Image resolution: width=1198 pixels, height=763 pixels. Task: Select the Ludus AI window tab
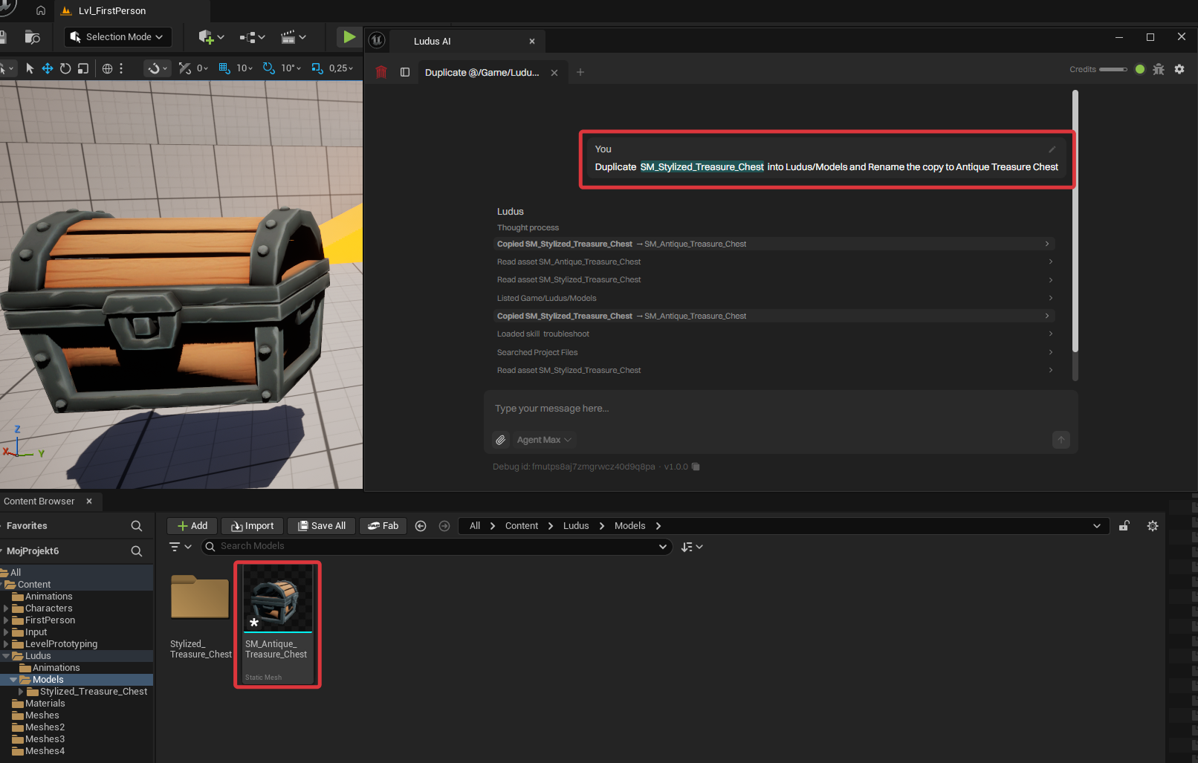coord(433,41)
